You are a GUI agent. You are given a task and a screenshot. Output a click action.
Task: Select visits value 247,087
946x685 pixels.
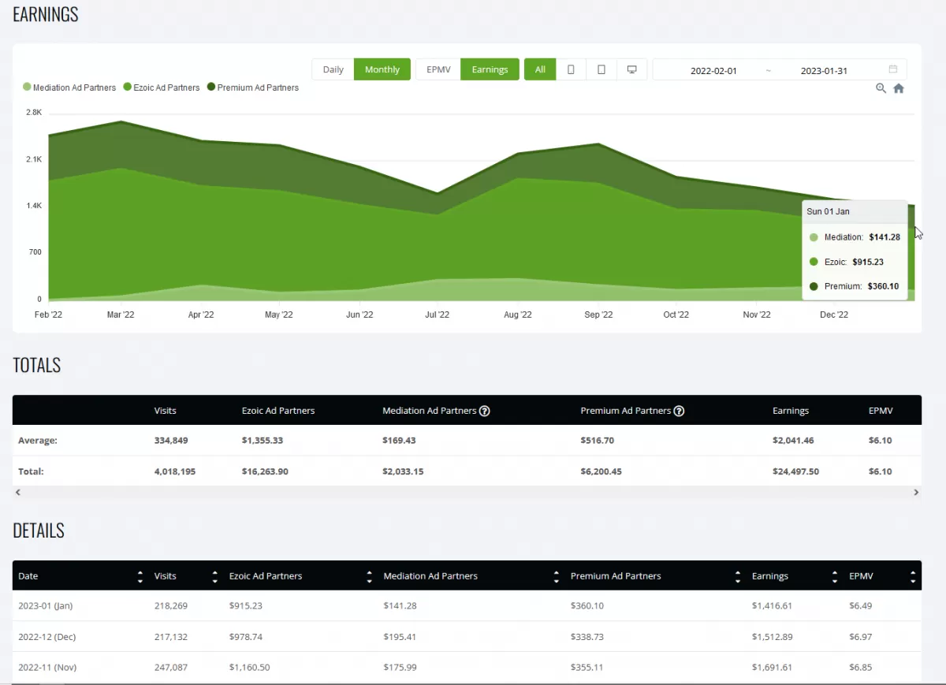coord(171,667)
